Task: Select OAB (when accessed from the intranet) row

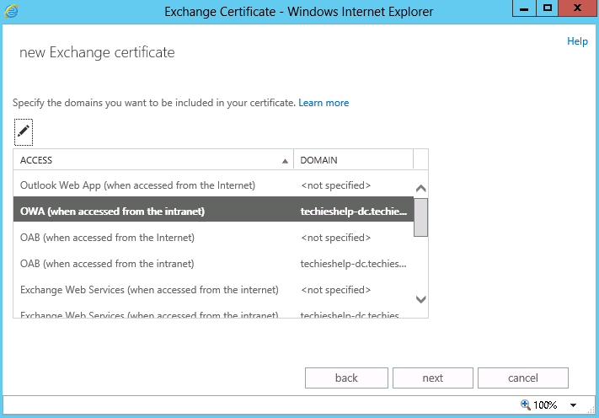Action: [213, 264]
